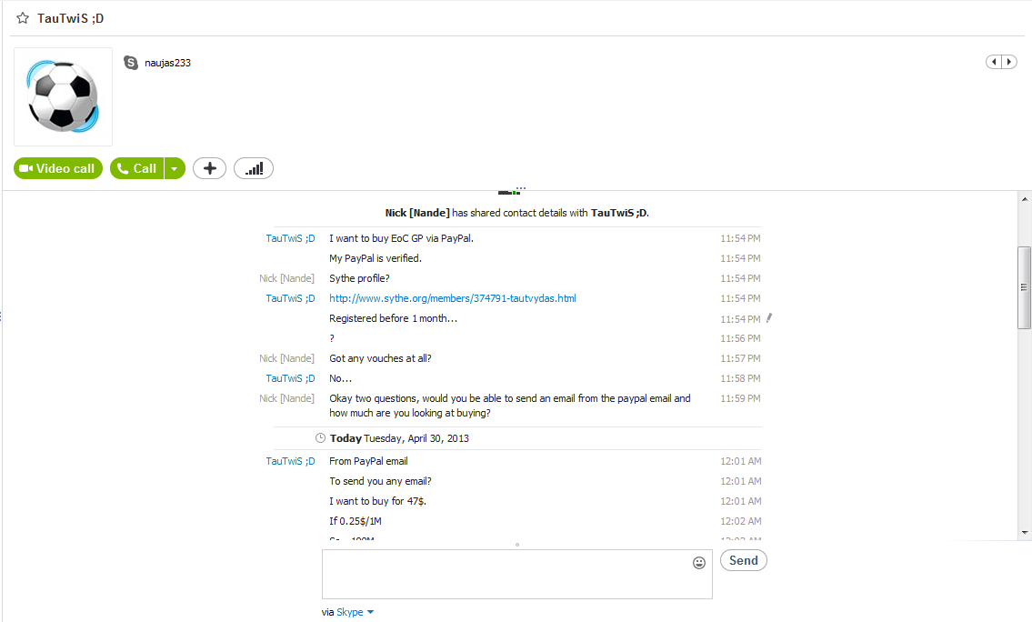Click the naujas233 Skype name

point(168,63)
